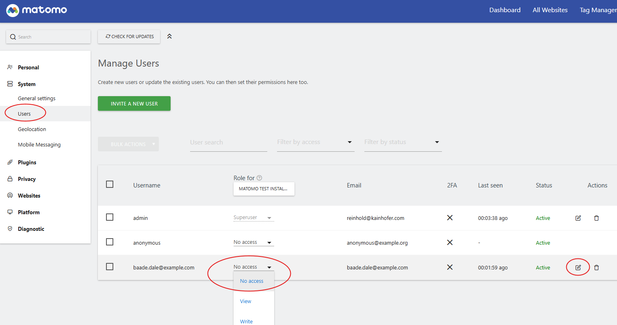Viewport: 617px width, 325px height.
Task: Check the admin user checkbox
Action: [110, 217]
